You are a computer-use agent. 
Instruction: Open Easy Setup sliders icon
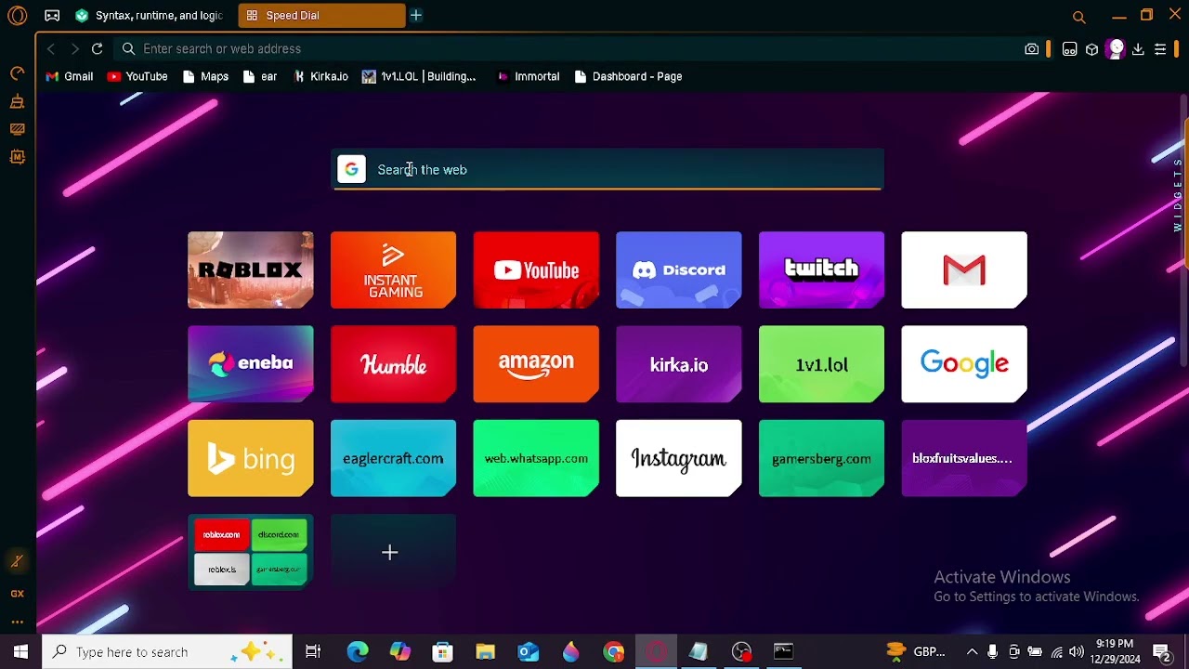click(x=1160, y=49)
